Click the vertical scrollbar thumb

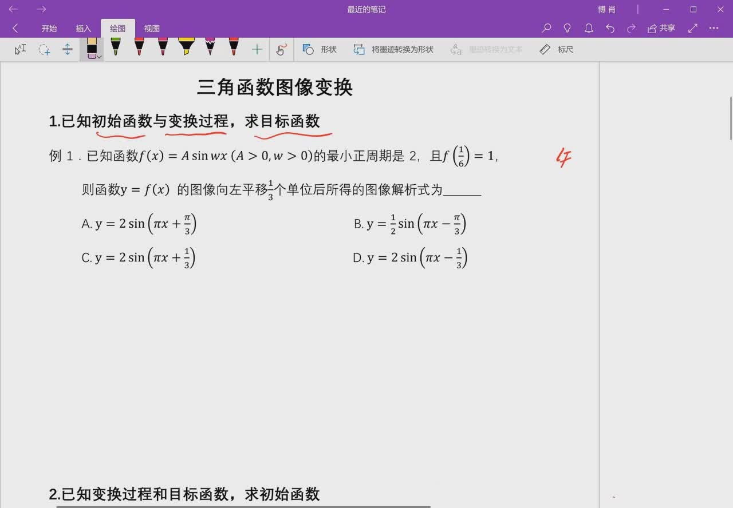(x=731, y=118)
